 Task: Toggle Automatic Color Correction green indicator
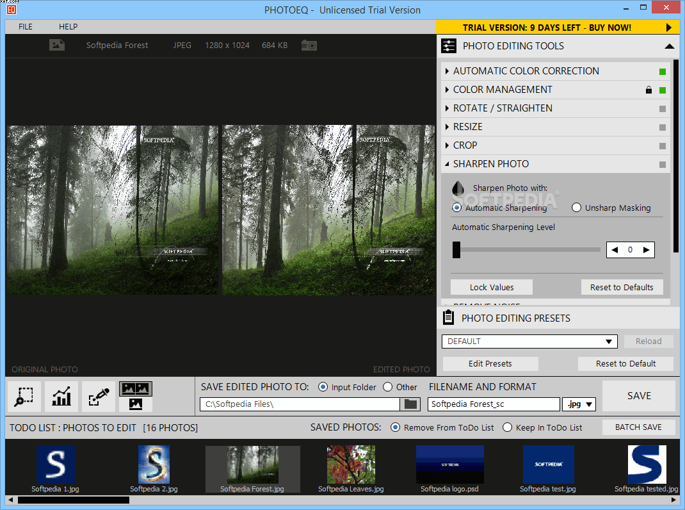[663, 71]
